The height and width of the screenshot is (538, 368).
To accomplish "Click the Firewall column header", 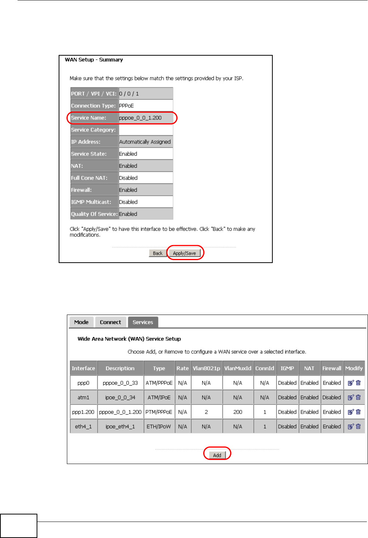I will tap(332, 368).
